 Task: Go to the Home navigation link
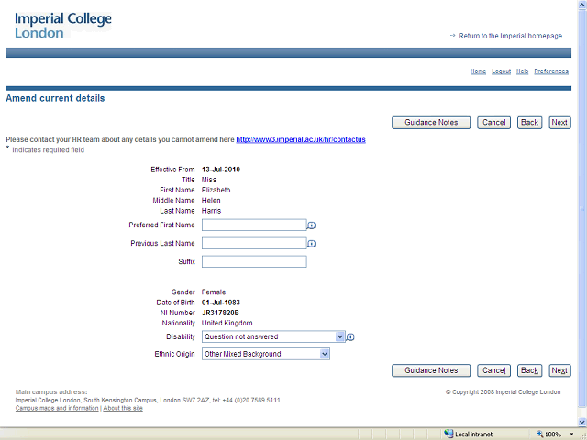click(x=478, y=71)
